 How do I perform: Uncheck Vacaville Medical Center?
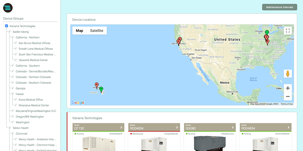16,60
